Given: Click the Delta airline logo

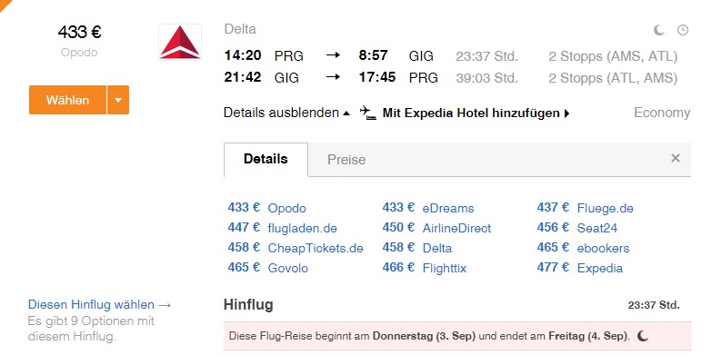Looking at the screenshot, I should click(180, 42).
